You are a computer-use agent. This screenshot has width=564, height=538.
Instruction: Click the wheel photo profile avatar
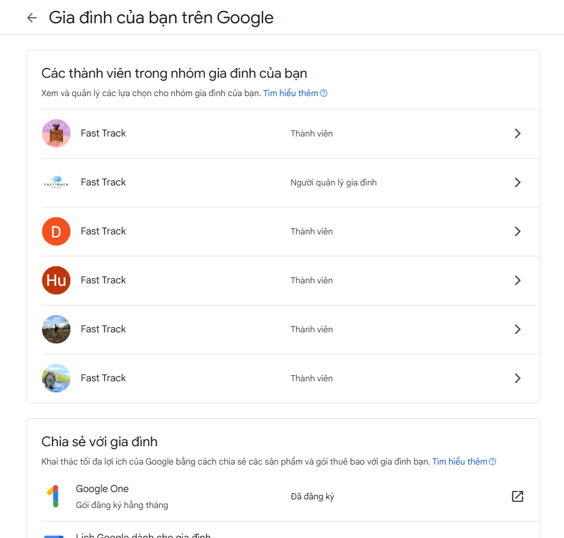56,378
